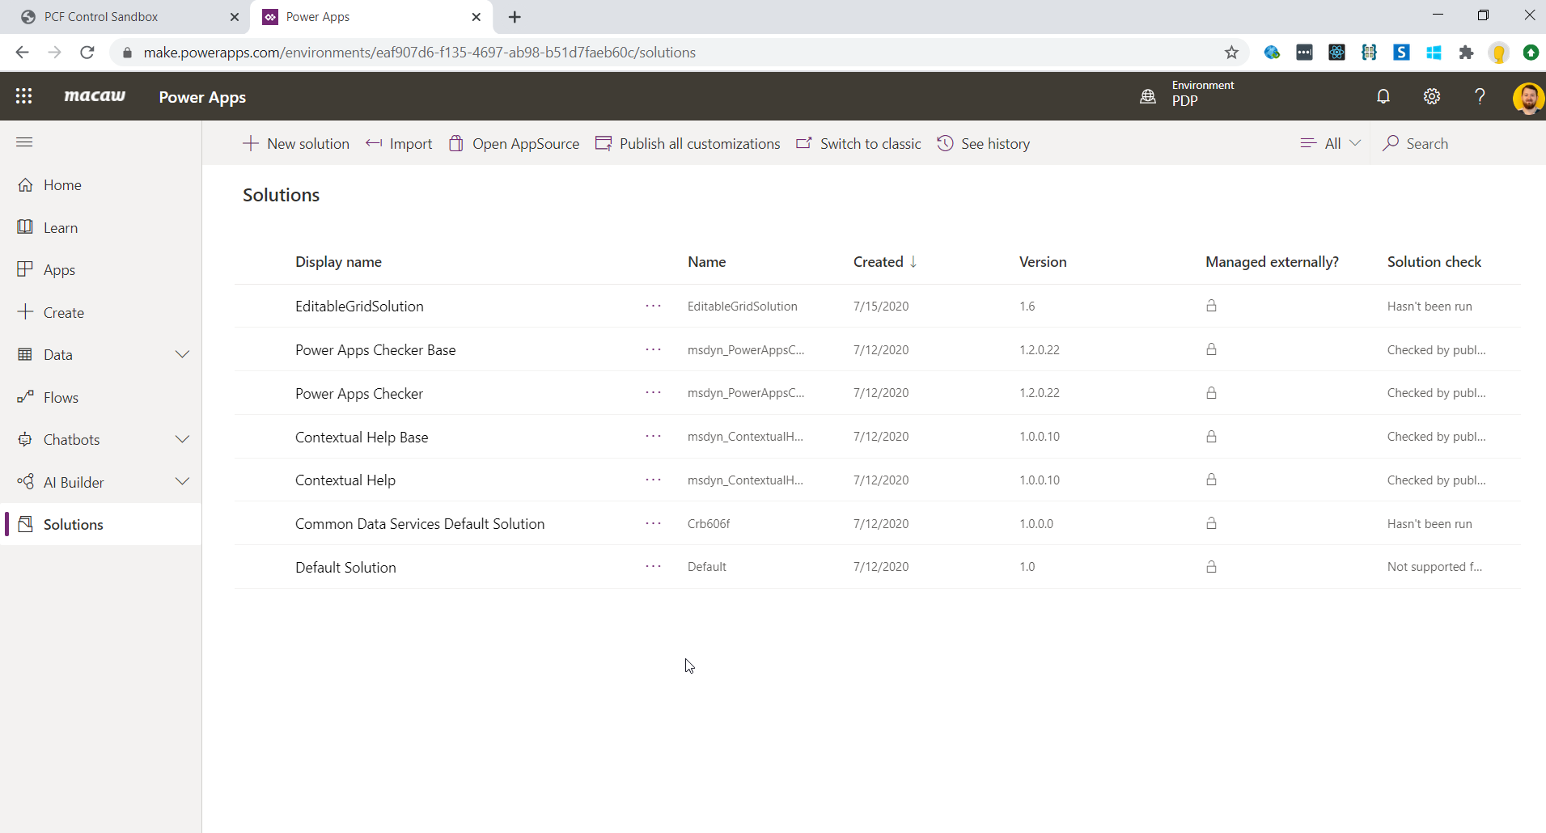Sort by Display name column
This screenshot has height=833, width=1546.
click(x=338, y=262)
